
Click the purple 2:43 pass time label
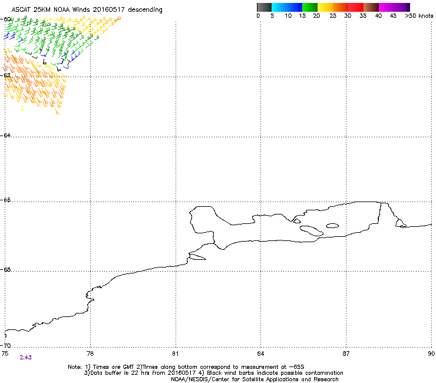coord(25,358)
